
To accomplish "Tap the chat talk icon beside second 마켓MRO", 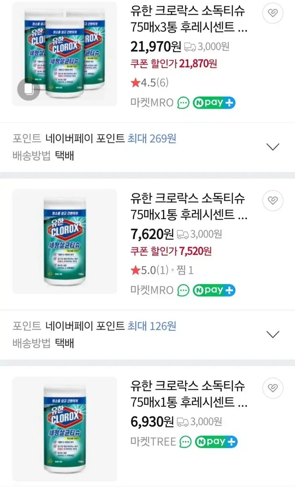I will [x=183, y=290].
